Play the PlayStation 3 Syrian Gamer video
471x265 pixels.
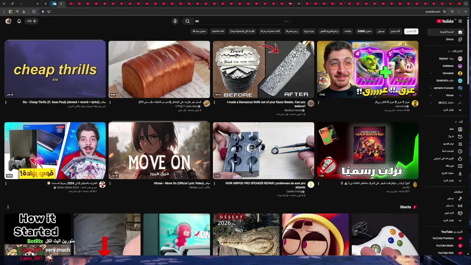point(55,151)
